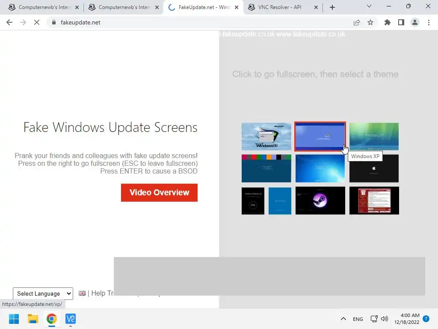Show hidden system tray icons
The image size is (438, 329).
[x=343, y=319]
